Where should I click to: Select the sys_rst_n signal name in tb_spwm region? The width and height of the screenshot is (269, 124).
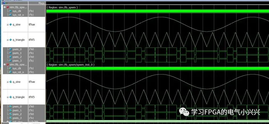coord(18,15)
